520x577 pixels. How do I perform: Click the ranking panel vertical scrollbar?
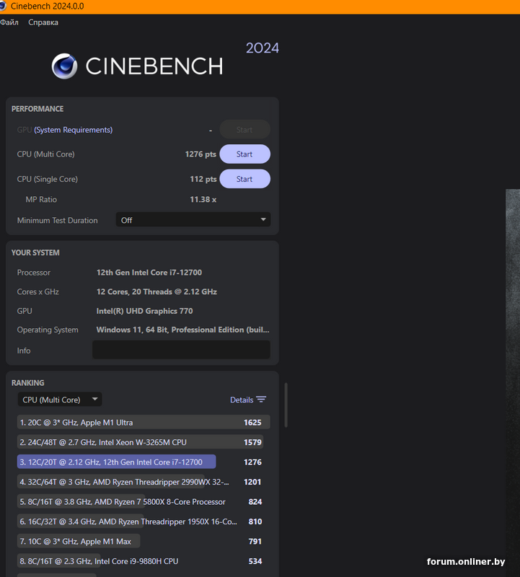286,404
